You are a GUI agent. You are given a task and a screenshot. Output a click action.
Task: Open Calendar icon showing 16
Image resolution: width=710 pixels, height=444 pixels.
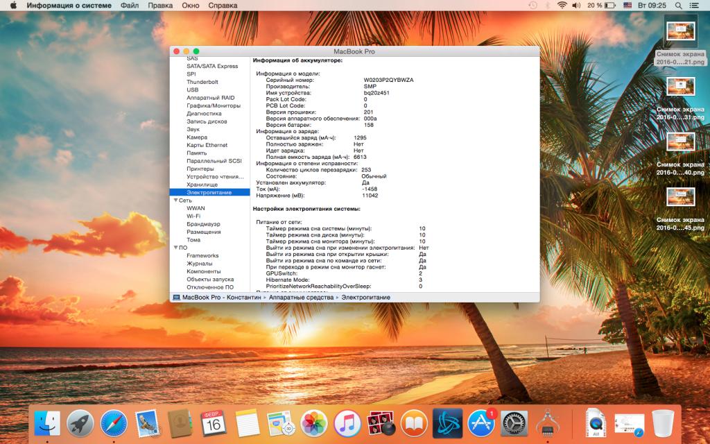(214, 424)
